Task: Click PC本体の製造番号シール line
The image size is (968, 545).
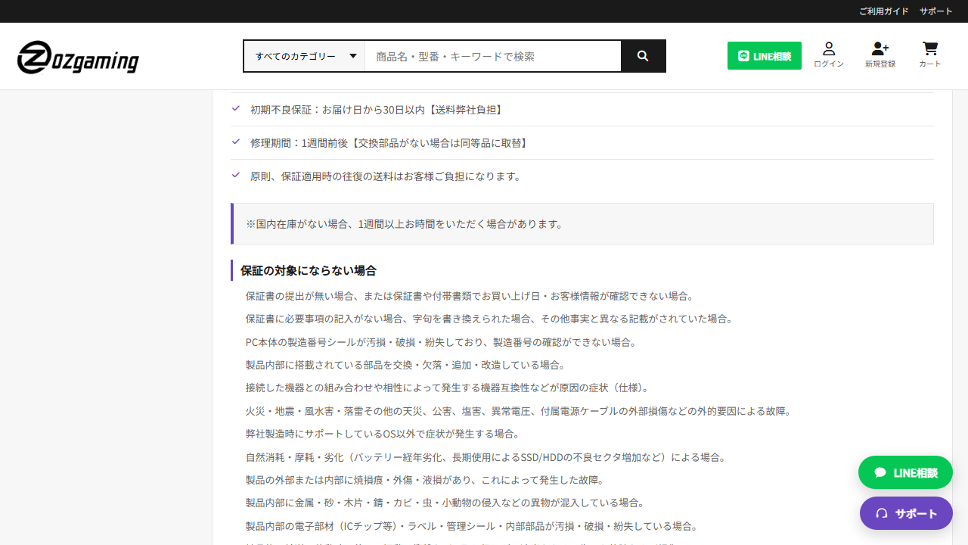Action: coord(441,342)
